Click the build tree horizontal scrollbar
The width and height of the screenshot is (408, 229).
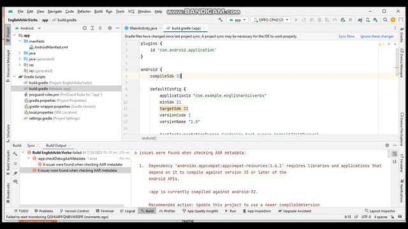(72, 205)
